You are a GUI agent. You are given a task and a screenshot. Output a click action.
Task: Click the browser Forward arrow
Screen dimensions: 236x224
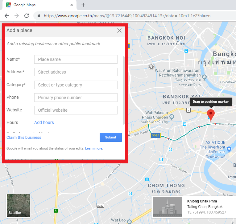tap(17, 16)
